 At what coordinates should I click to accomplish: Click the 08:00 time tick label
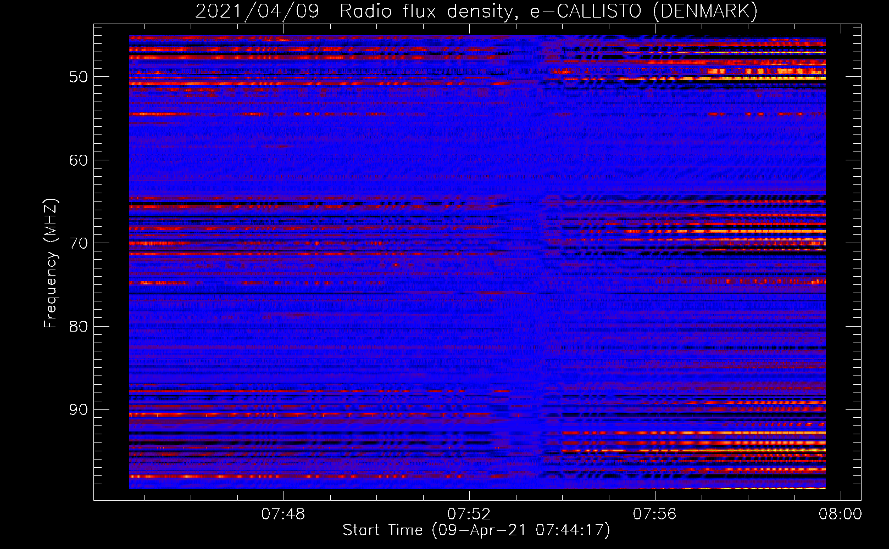pyautogui.click(x=840, y=514)
